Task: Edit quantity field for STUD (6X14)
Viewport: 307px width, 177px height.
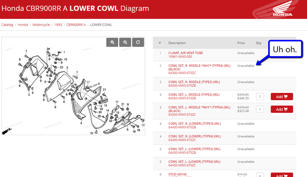Action: click(x=260, y=175)
